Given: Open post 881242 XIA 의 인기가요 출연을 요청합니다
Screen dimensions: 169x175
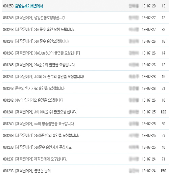Looking at the screenshot, I should (x=39, y=100).
